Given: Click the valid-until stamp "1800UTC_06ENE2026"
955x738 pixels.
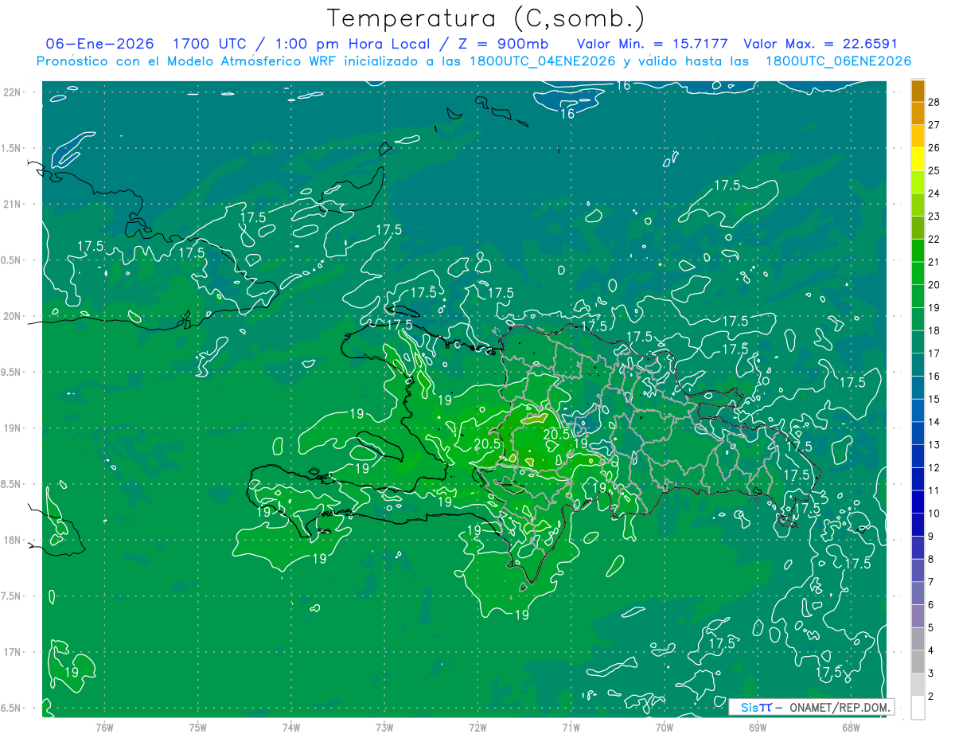Looking at the screenshot, I should 838,61.
